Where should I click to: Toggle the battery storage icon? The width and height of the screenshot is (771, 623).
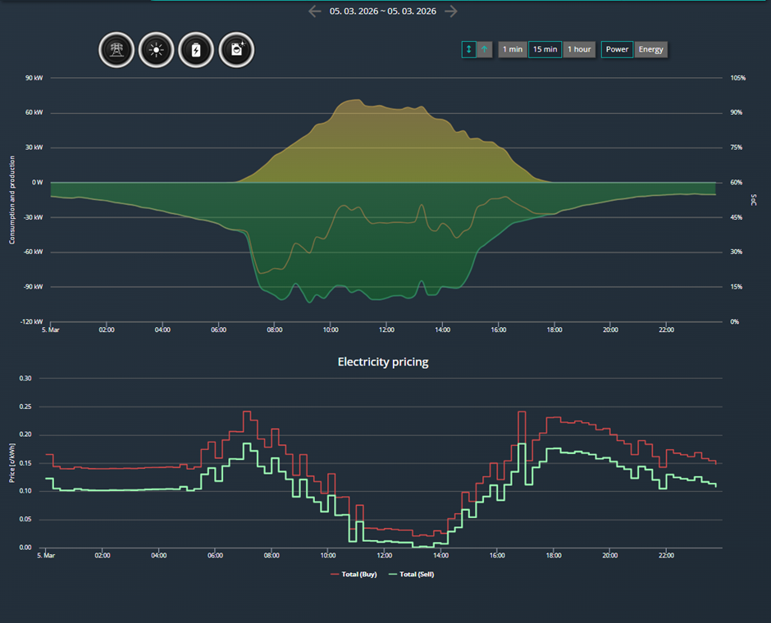(x=196, y=50)
